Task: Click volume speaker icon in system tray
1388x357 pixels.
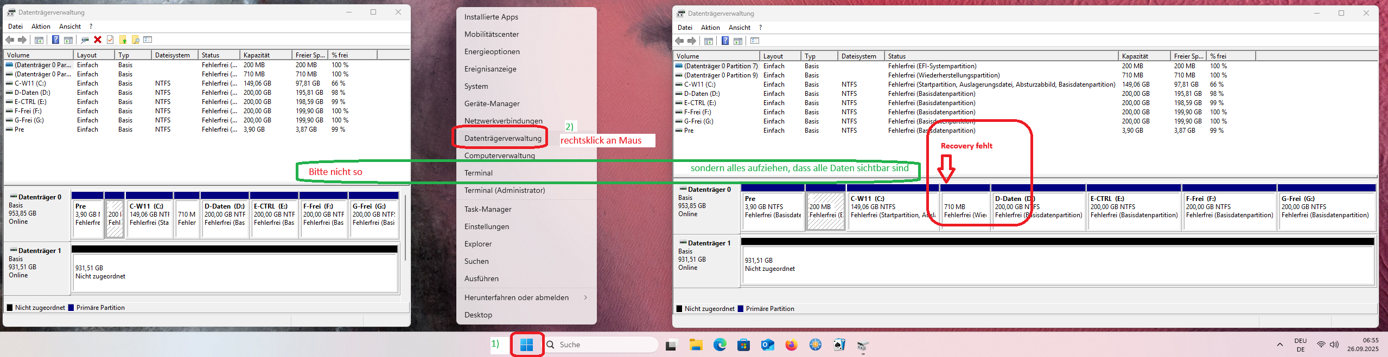Action: coord(1334,345)
